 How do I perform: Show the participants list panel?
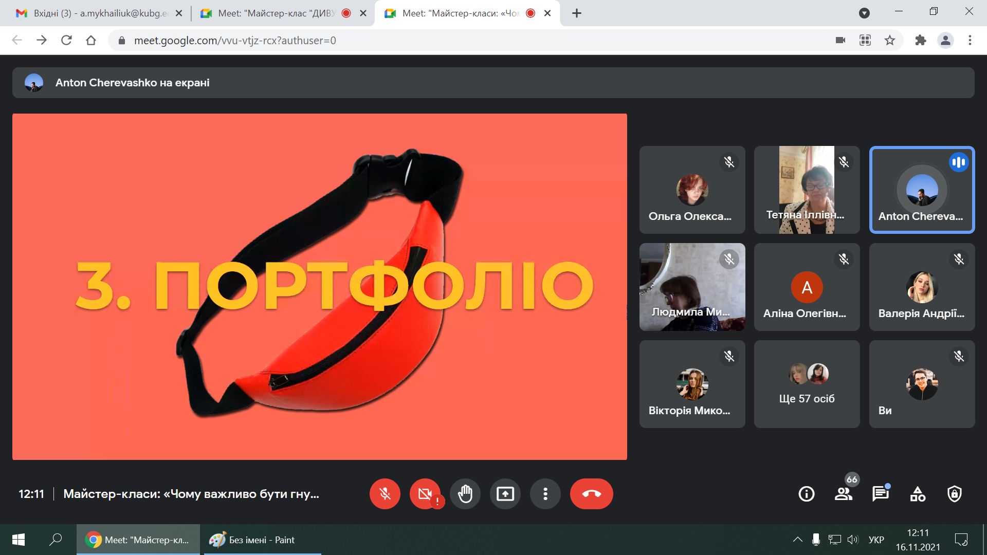(843, 494)
